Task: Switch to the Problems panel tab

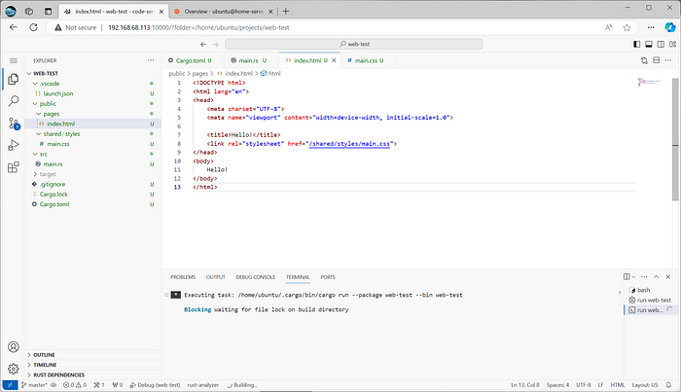Action: 183,276
